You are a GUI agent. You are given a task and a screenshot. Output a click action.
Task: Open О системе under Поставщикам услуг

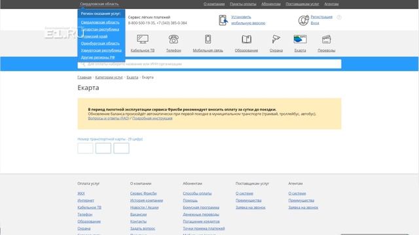(244, 193)
